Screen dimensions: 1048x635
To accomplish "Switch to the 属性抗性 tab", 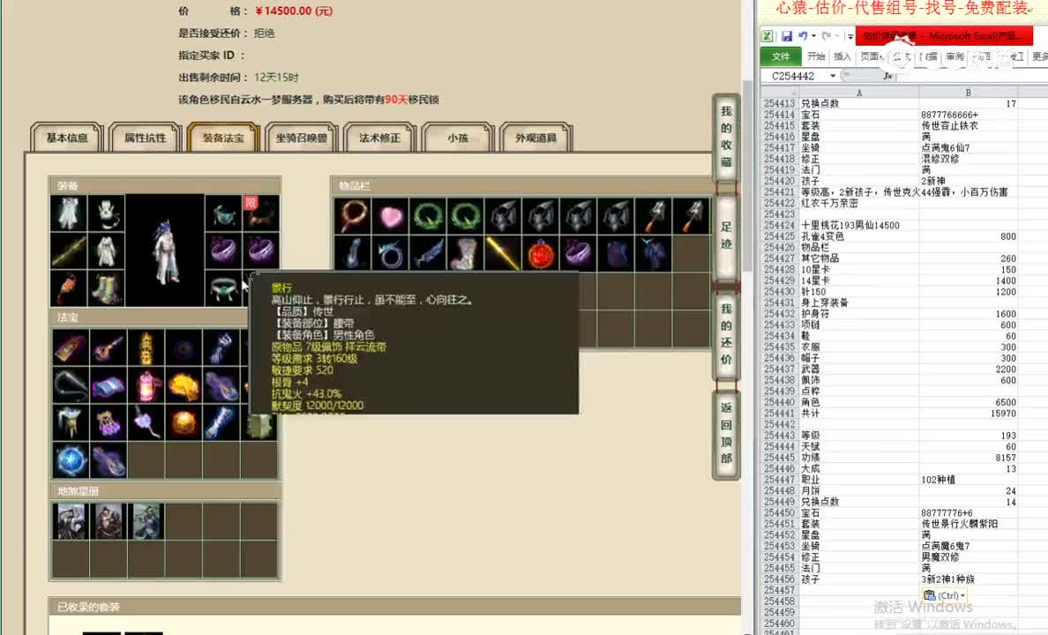I will point(145,138).
